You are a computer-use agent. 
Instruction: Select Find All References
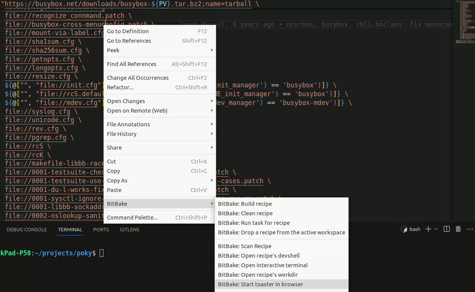(x=160, y=64)
